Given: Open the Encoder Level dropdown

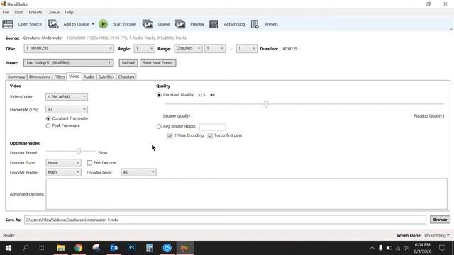Looking at the screenshot, I should pos(138,172).
